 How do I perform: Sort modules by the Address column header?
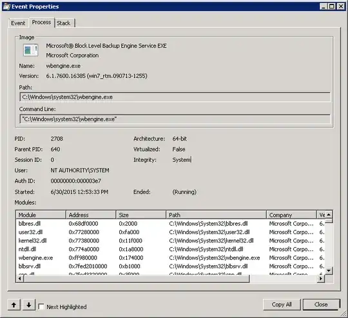click(x=91, y=215)
